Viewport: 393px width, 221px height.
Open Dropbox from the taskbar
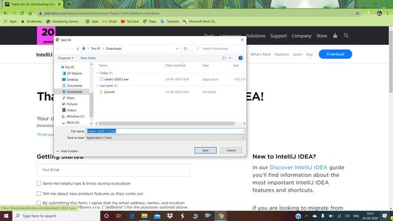click(x=170, y=215)
